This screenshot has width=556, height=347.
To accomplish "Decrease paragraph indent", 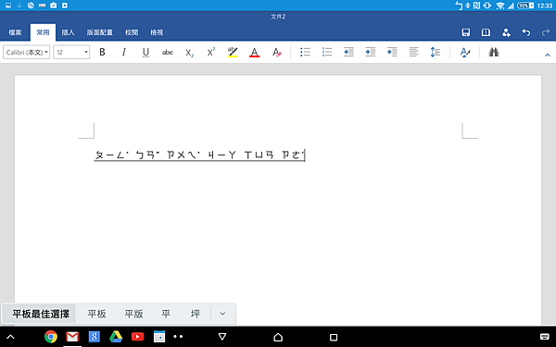I will click(x=348, y=52).
